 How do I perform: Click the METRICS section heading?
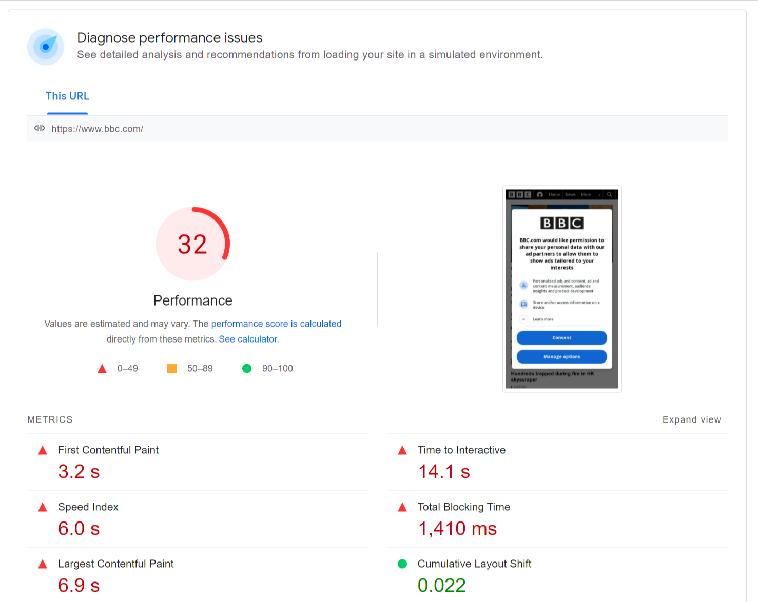point(50,419)
